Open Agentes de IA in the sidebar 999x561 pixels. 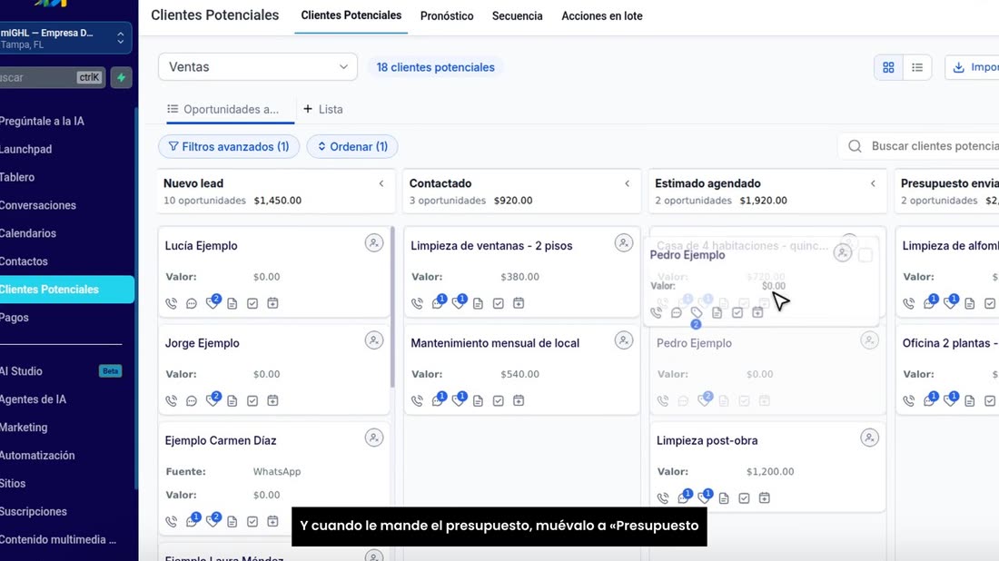pos(33,399)
